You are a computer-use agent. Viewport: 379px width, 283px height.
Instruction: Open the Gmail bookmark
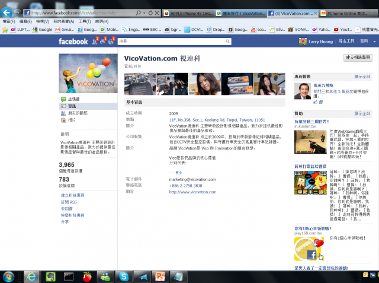coord(65,30)
